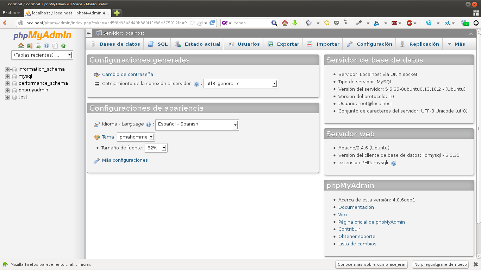Open the Wiki link
The image size is (481, 270).
click(x=343, y=214)
